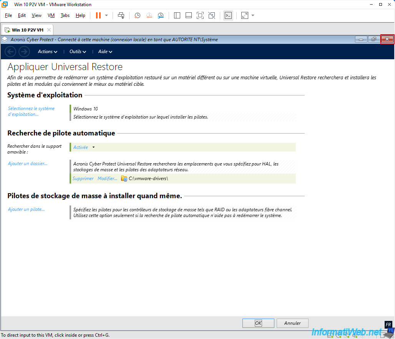
Task: Confirm with the OK button
Action: [258, 323]
